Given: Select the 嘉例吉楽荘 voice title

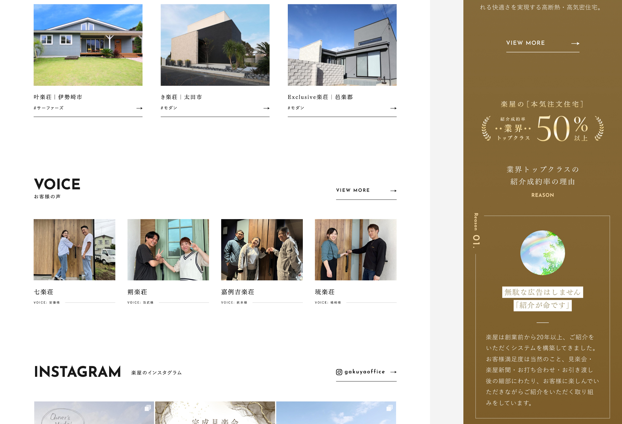Looking at the screenshot, I should click(x=237, y=292).
